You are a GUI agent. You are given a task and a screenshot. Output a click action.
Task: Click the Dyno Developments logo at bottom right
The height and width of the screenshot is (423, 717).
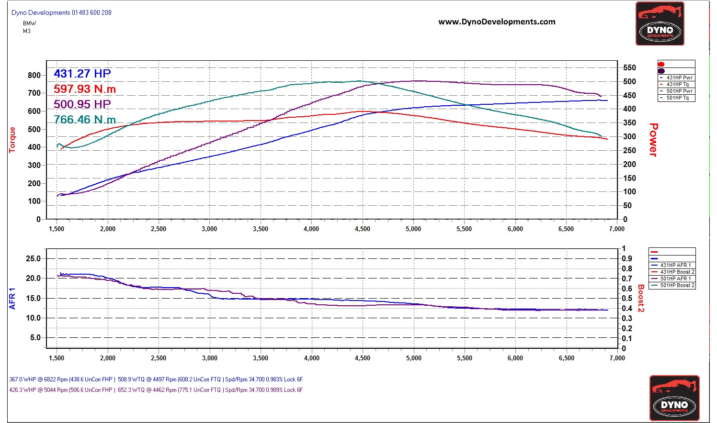coord(674,398)
